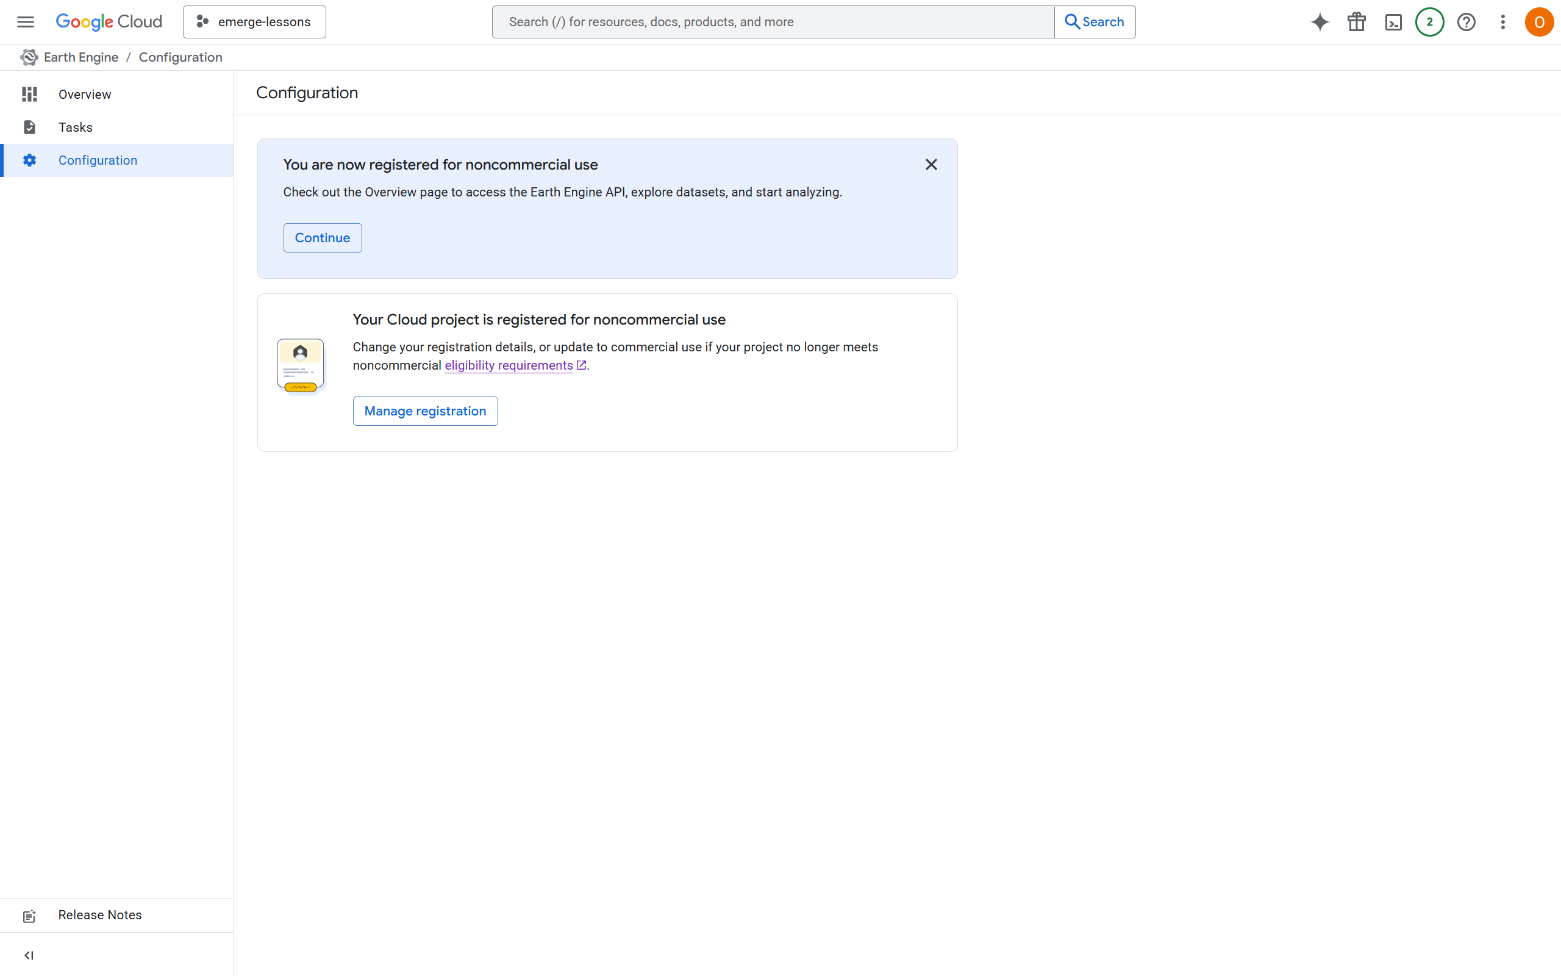
Task: Open the Gemini assistant
Action: point(1319,21)
